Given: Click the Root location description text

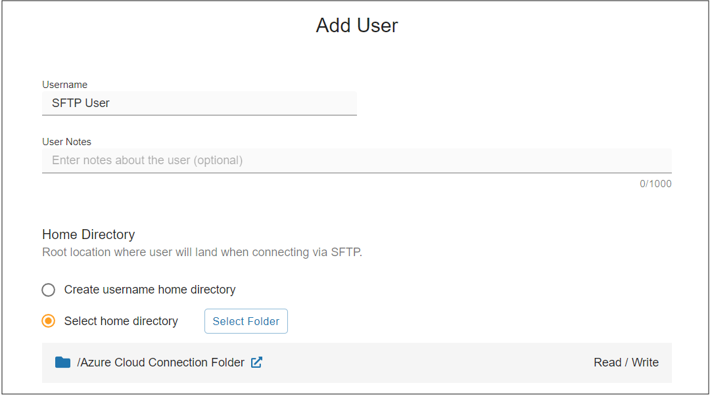Looking at the screenshot, I should pos(202,252).
